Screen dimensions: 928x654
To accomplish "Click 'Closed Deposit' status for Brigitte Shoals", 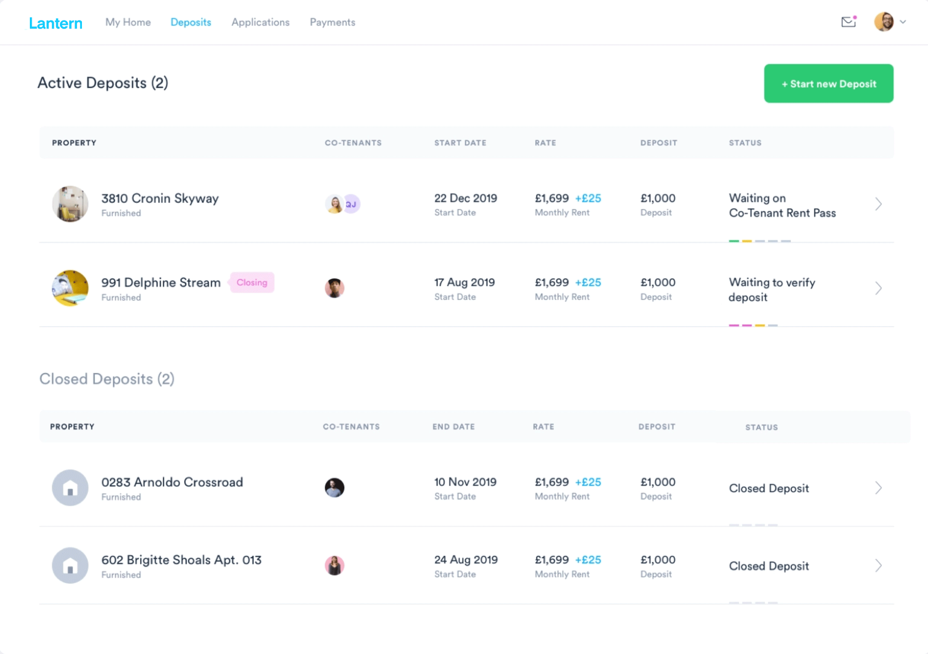I will point(769,566).
